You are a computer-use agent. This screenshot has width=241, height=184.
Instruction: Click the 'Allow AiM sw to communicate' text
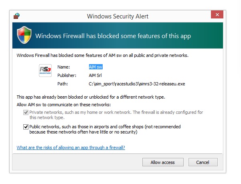click(64, 105)
